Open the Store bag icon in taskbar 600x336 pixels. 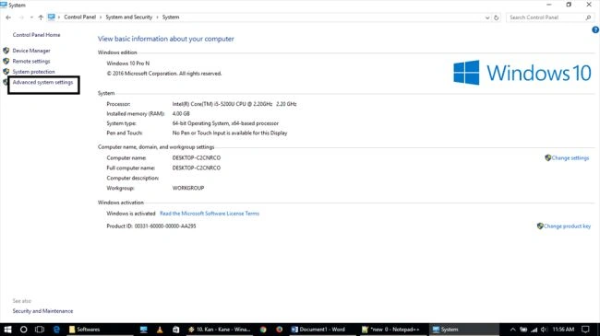[x=175, y=330]
